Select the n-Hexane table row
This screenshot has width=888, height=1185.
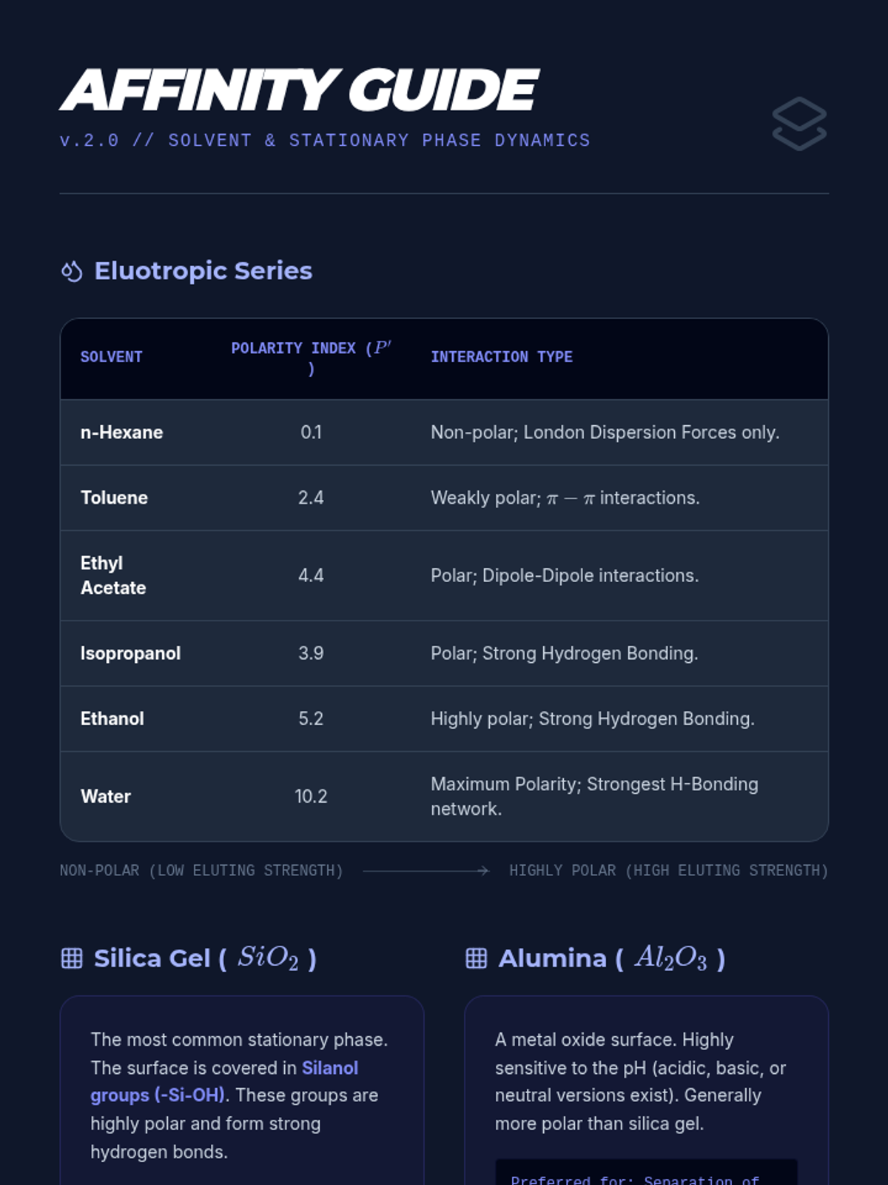coord(444,433)
